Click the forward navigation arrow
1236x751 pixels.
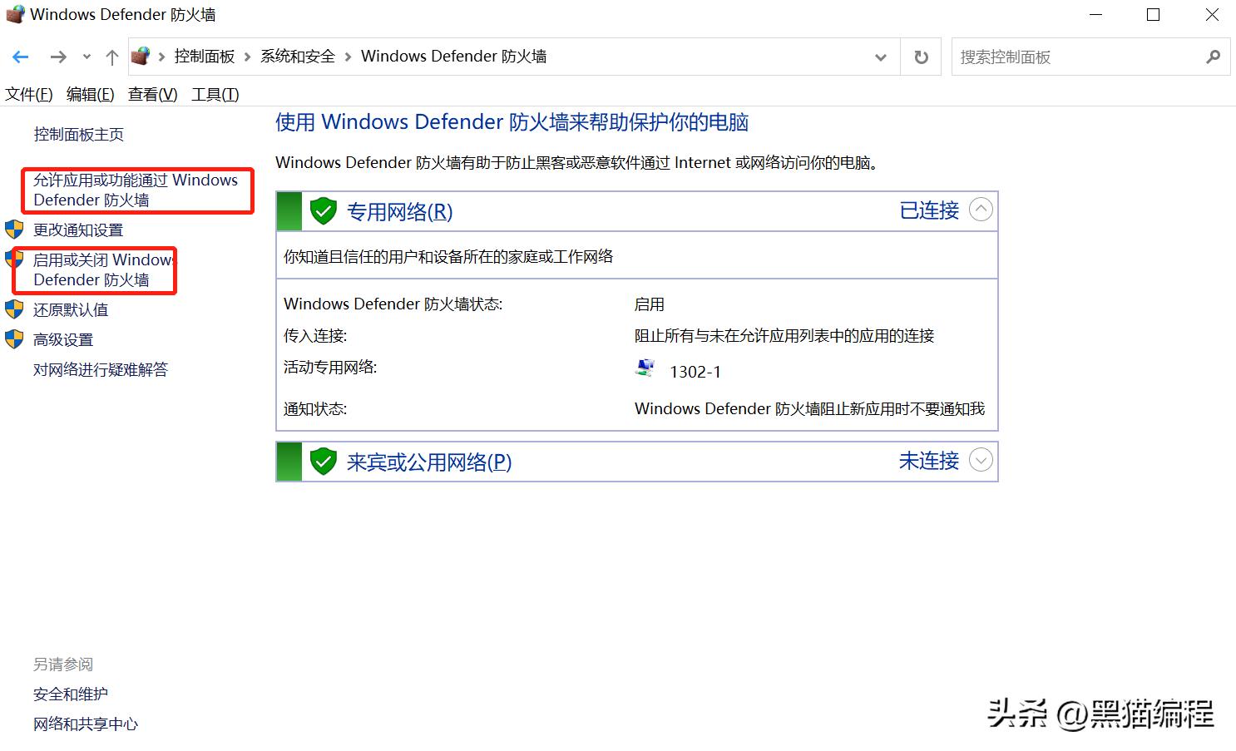58,56
